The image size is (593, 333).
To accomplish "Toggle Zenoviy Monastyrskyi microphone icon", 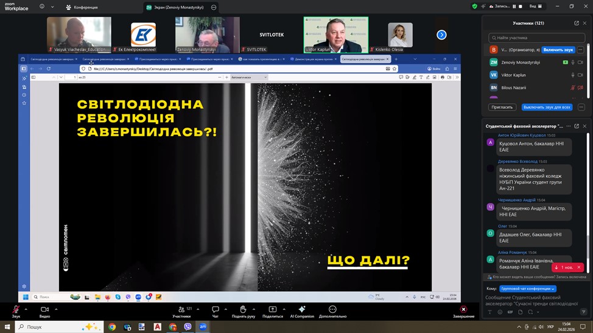I will tap(573, 63).
